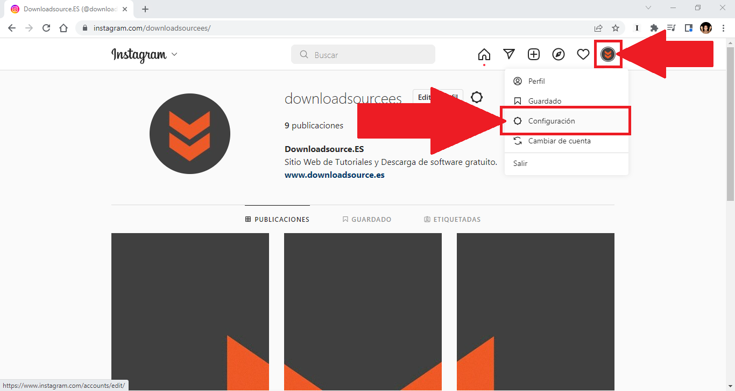Toggle Chrome side panel icon
The image size is (735, 391).
tap(689, 28)
